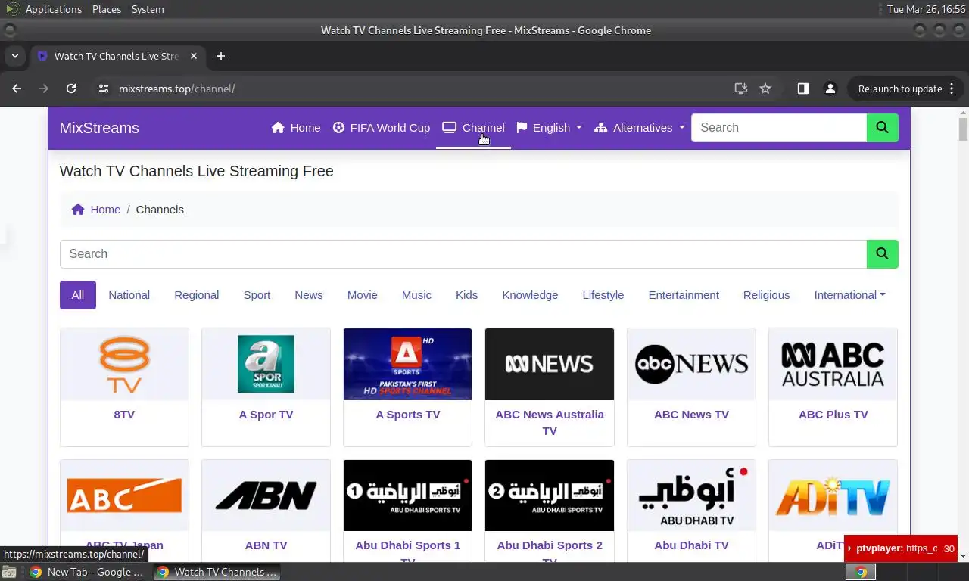Select the Sport category tab
The width and height of the screenshot is (969, 581).
[257, 295]
